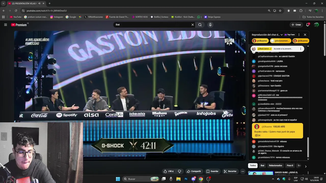Like the video with 198 K

(169, 171)
